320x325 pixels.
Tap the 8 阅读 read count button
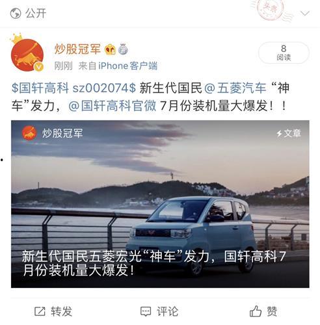(x=284, y=53)
